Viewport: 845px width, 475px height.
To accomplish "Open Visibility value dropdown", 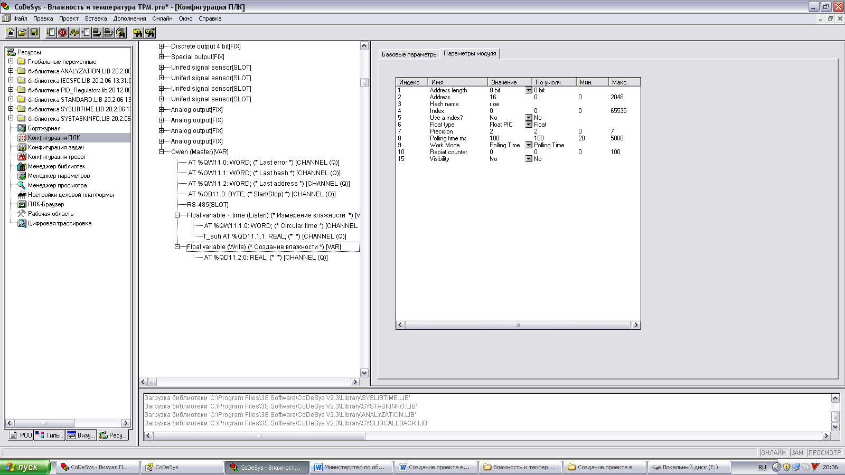I will (x=529, y=159).
